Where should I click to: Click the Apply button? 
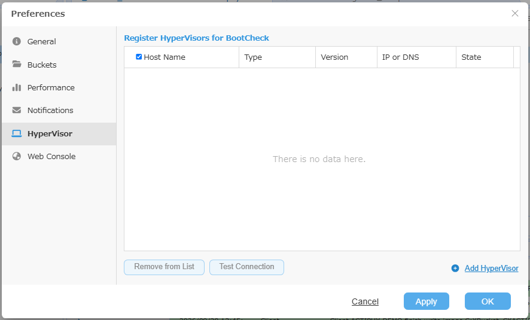427,301
